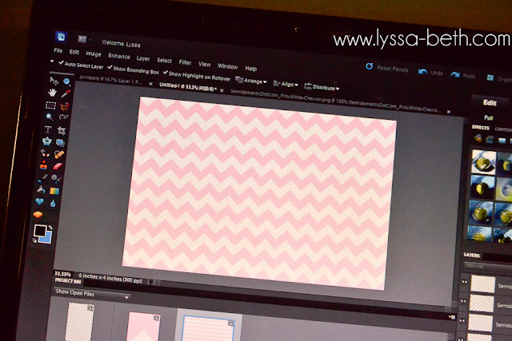Select the Magnetic Lasso tool
The width and height of the screenshot is (512, 341).
64,106
